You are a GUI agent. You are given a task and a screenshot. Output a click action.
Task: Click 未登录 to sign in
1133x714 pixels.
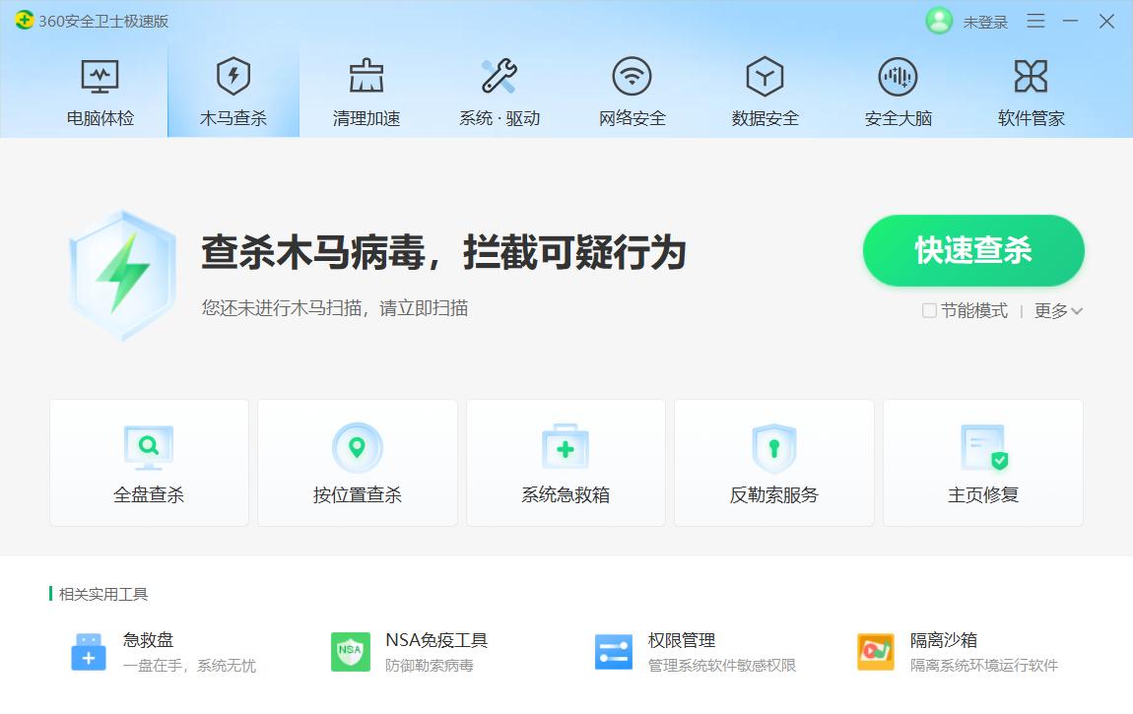(984, 21)
